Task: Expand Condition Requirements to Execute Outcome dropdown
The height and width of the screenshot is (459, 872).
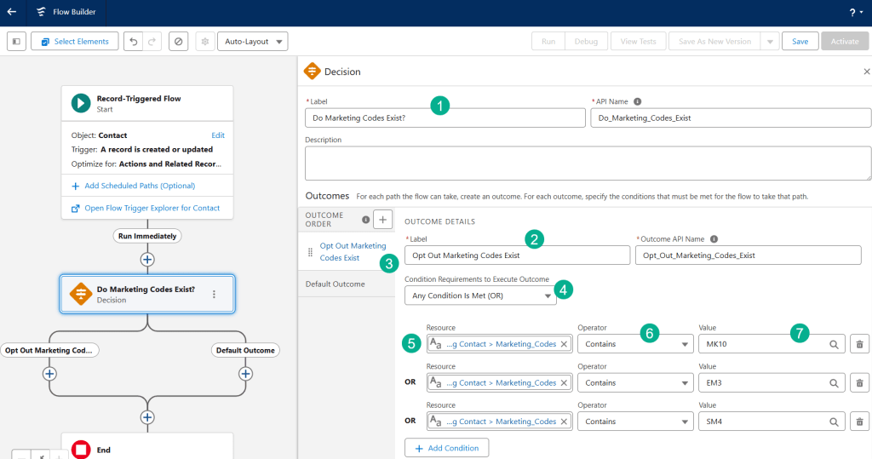Action: tap(480, 295)
